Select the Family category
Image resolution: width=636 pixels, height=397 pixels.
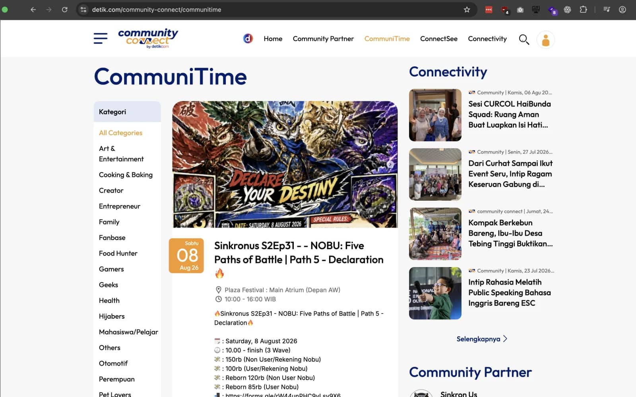pyautogui.click(x=109, y=222)
